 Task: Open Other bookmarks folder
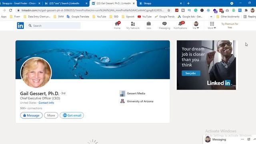click(x=228, y=17)
